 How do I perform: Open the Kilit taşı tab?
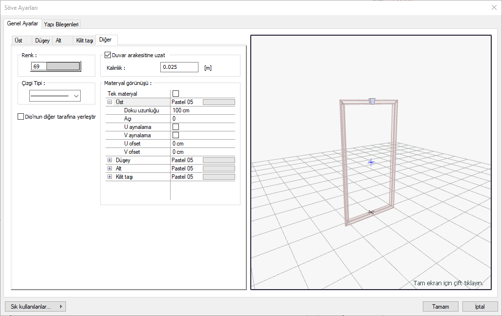coord(85,41)
